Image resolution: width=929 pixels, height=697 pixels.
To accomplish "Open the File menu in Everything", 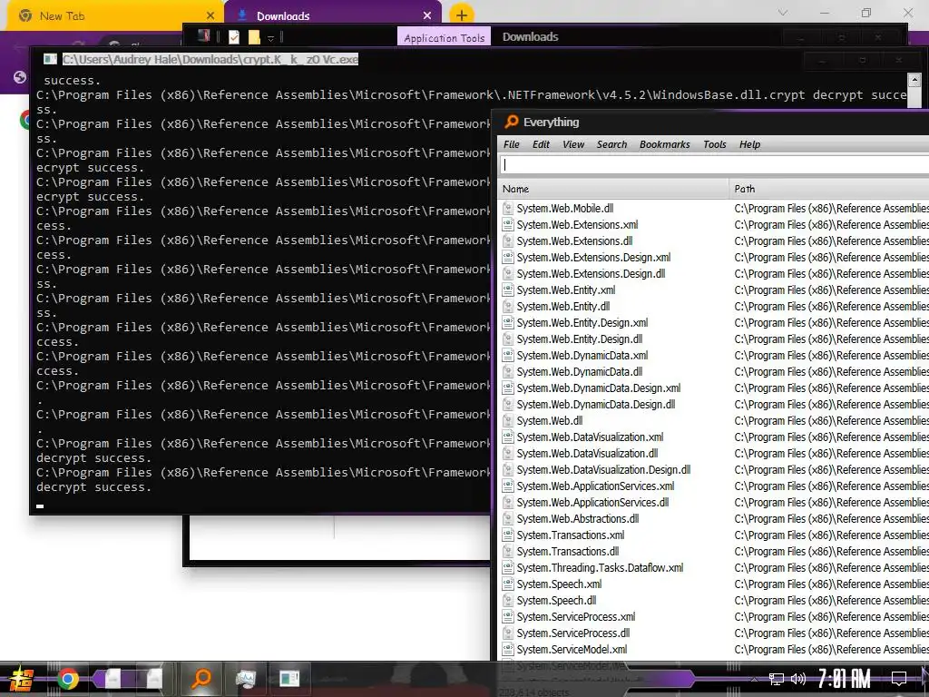I will tap(512, 144).
